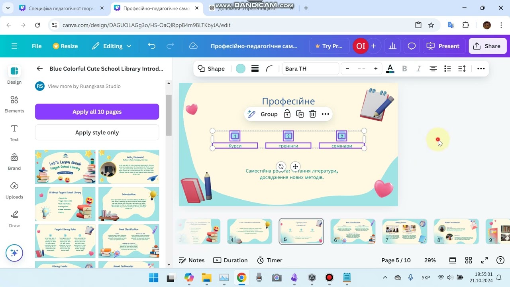The height and width of the screenshot is (287, 510).
Task: Select the Text tool in sidebar
Action: (x=14, y=133)
